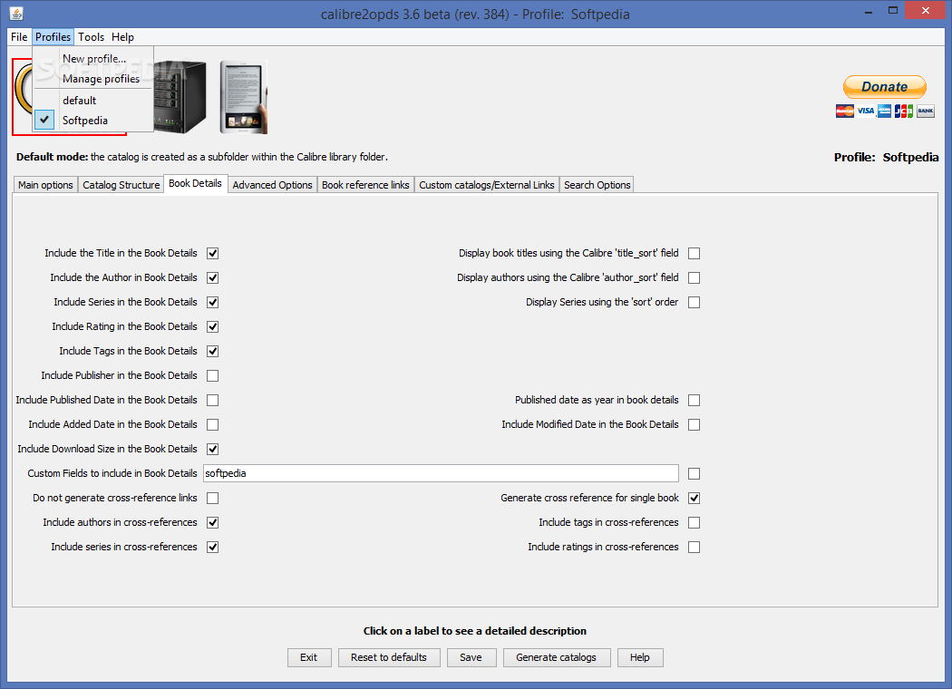952x689 pixels.
Task: Click 'Include ratings in cross-references' label
Action: tap(603, 547)
